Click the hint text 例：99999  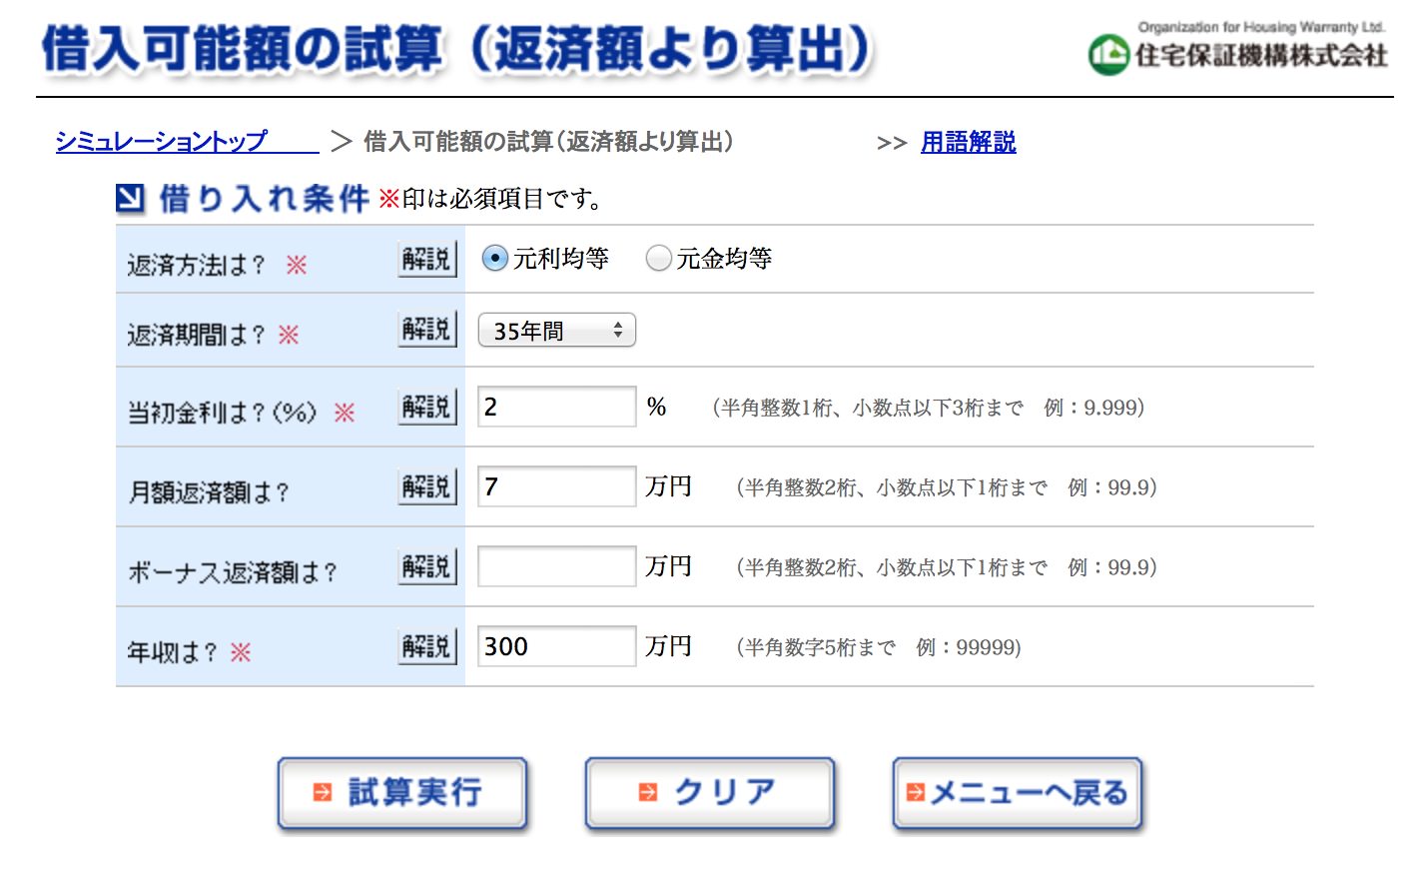tap(967, 647)
